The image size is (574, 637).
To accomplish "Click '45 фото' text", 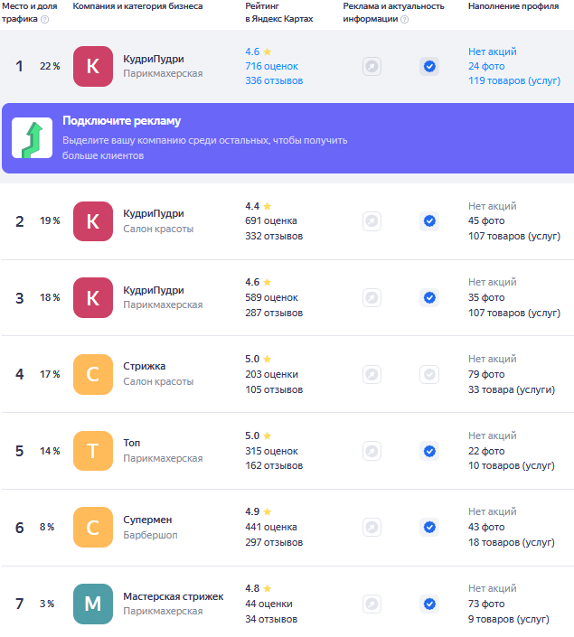I will [x=486, y=221].
